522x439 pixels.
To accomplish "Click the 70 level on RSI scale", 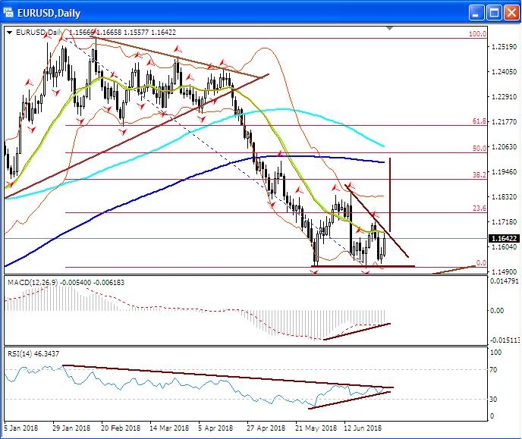I will point(495,369).
